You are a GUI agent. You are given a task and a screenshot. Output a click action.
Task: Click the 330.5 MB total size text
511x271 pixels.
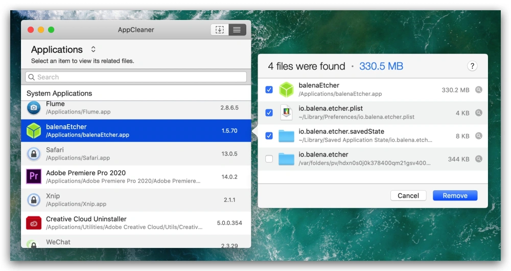(x=381, y=66)
